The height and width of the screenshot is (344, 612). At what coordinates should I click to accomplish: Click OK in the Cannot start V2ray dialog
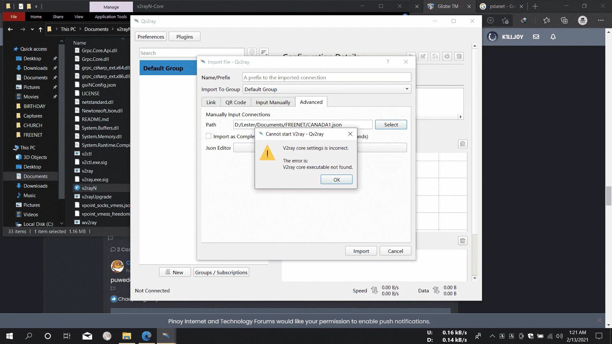pyautogui.click(x=337, y=180)
